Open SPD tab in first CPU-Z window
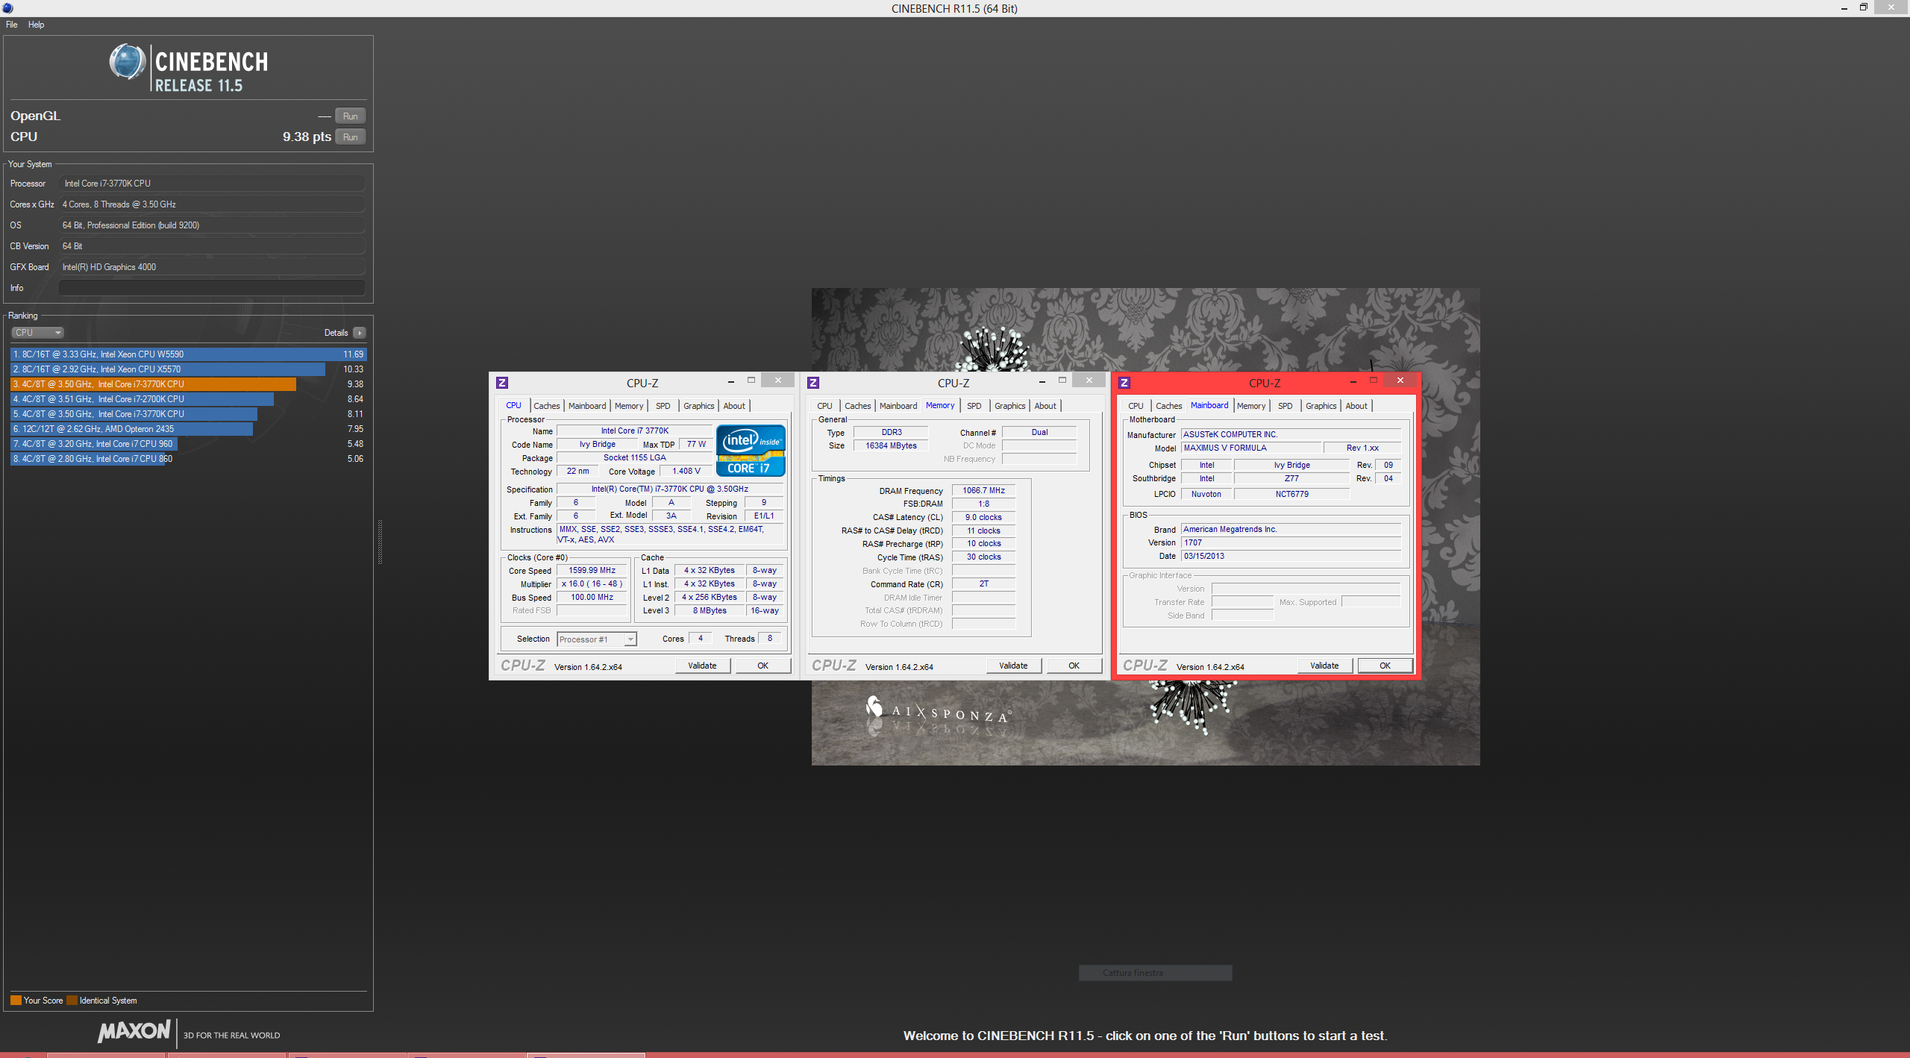This screenshot has width=1910, height=1058. pyautogui.click(x=663, y=406)
